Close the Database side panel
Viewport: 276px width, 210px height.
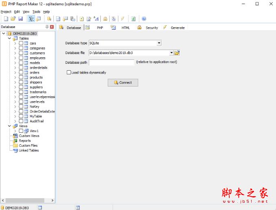(x=52, y=27)
